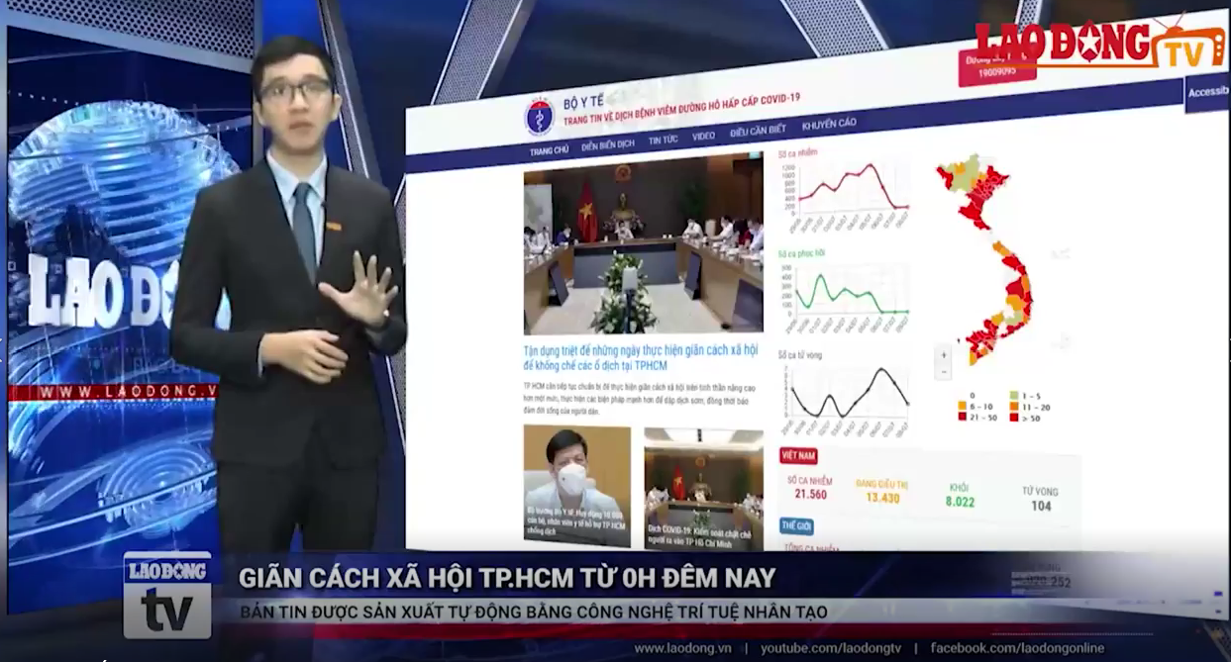Click the Bộ Y Tế emblem logo
1231x662 pixels.
tap(539, 117)
